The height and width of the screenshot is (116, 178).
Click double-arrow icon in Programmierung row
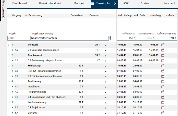pyautogui.click(x=106, y=92)
